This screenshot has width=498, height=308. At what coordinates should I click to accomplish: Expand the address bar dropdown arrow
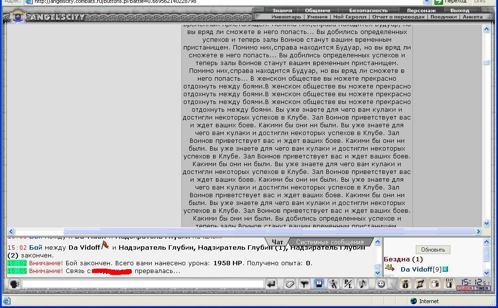[427, 1]
